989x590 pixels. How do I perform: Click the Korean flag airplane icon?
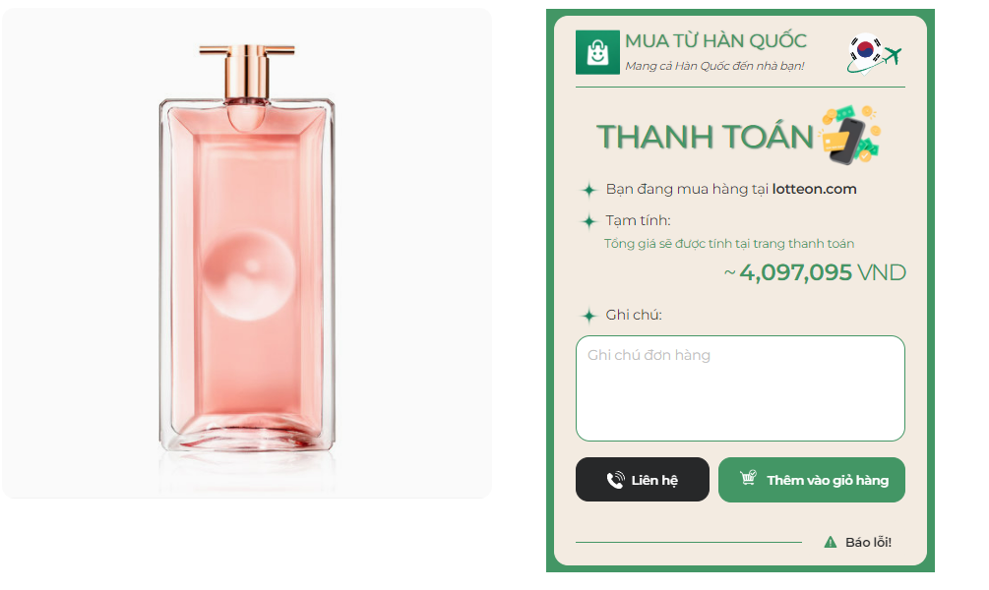[874, 53]
